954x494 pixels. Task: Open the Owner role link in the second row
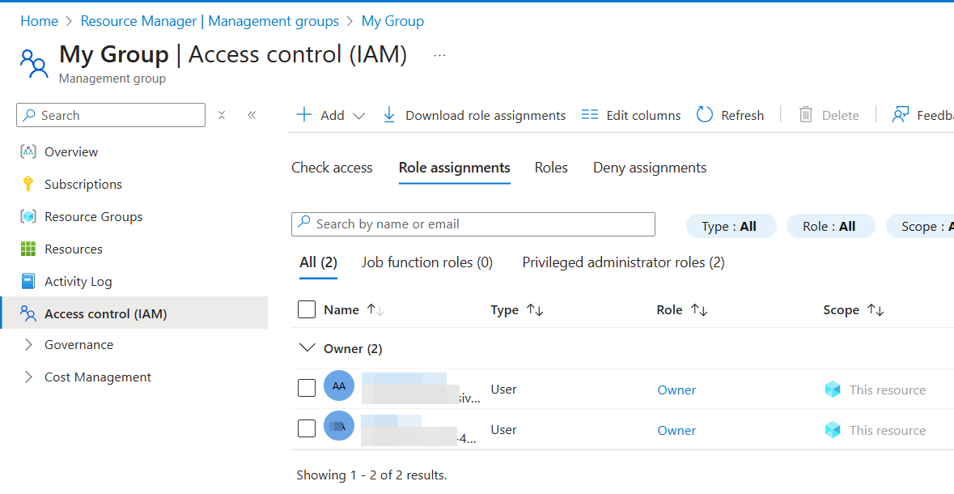[676, 430]
